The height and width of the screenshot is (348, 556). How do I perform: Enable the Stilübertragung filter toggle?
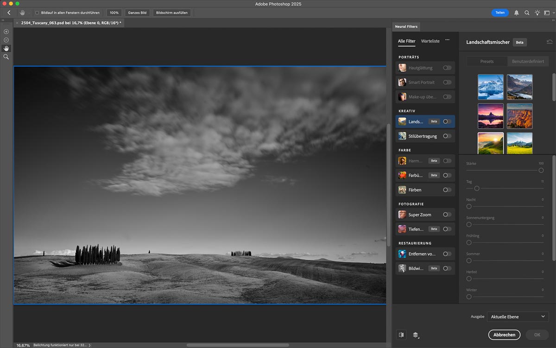click(447, 136)
